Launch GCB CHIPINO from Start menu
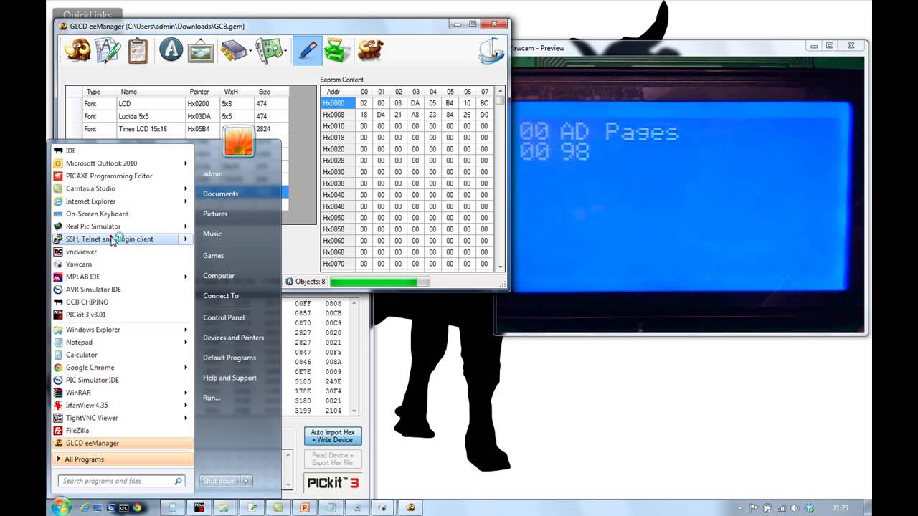The width and height of the screenshot is (918, 516). (x=123, y=302)
